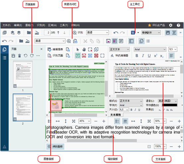Image resolution: width=184 pixels, height=164 pixels.
Task: Zoom in with plus in Image panel
Action: coord(104,121)
